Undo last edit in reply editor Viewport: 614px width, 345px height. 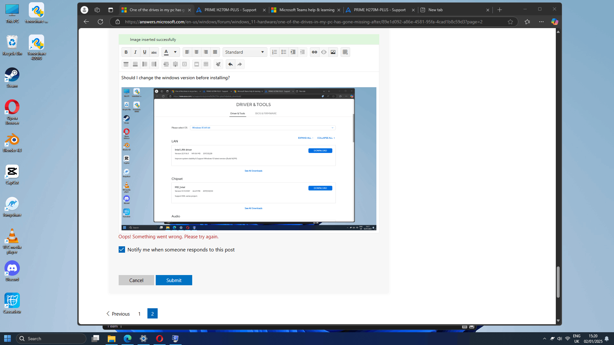pyautogui.click(x=230, y=64)
